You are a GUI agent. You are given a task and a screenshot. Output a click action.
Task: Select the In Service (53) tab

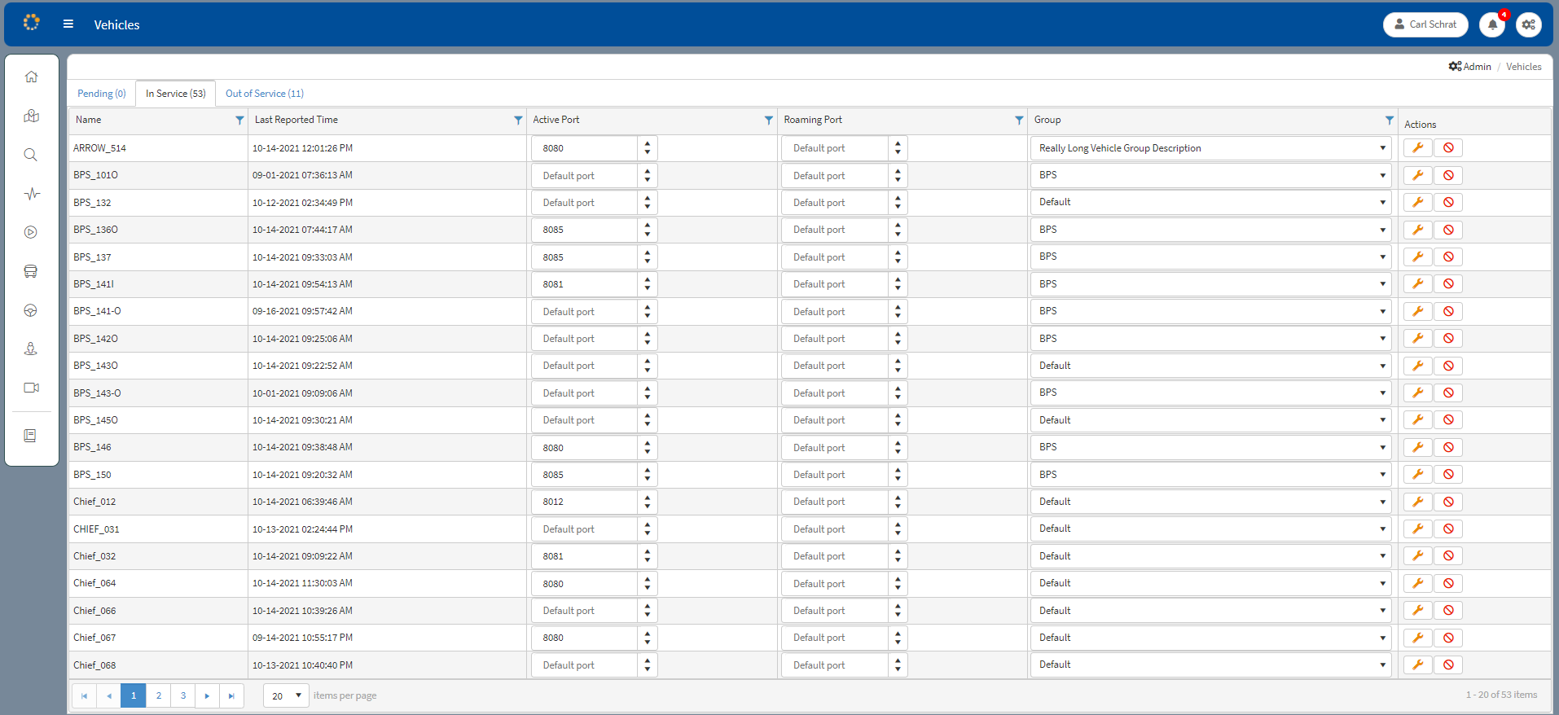point(175,94)
